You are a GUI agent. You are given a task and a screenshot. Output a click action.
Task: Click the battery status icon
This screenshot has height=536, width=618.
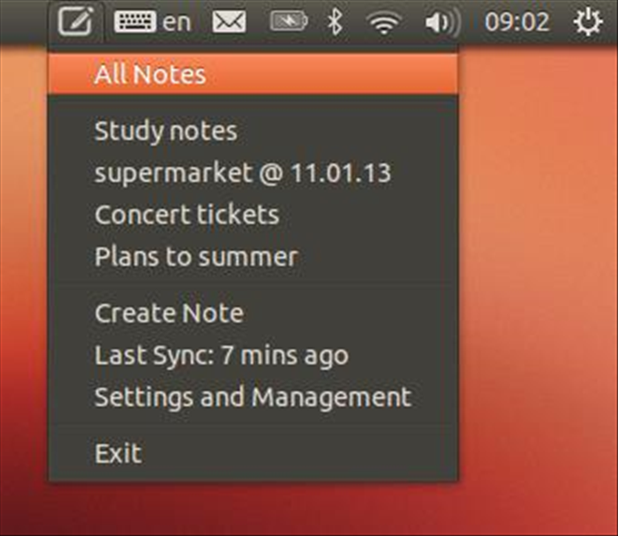pos(289,21)
